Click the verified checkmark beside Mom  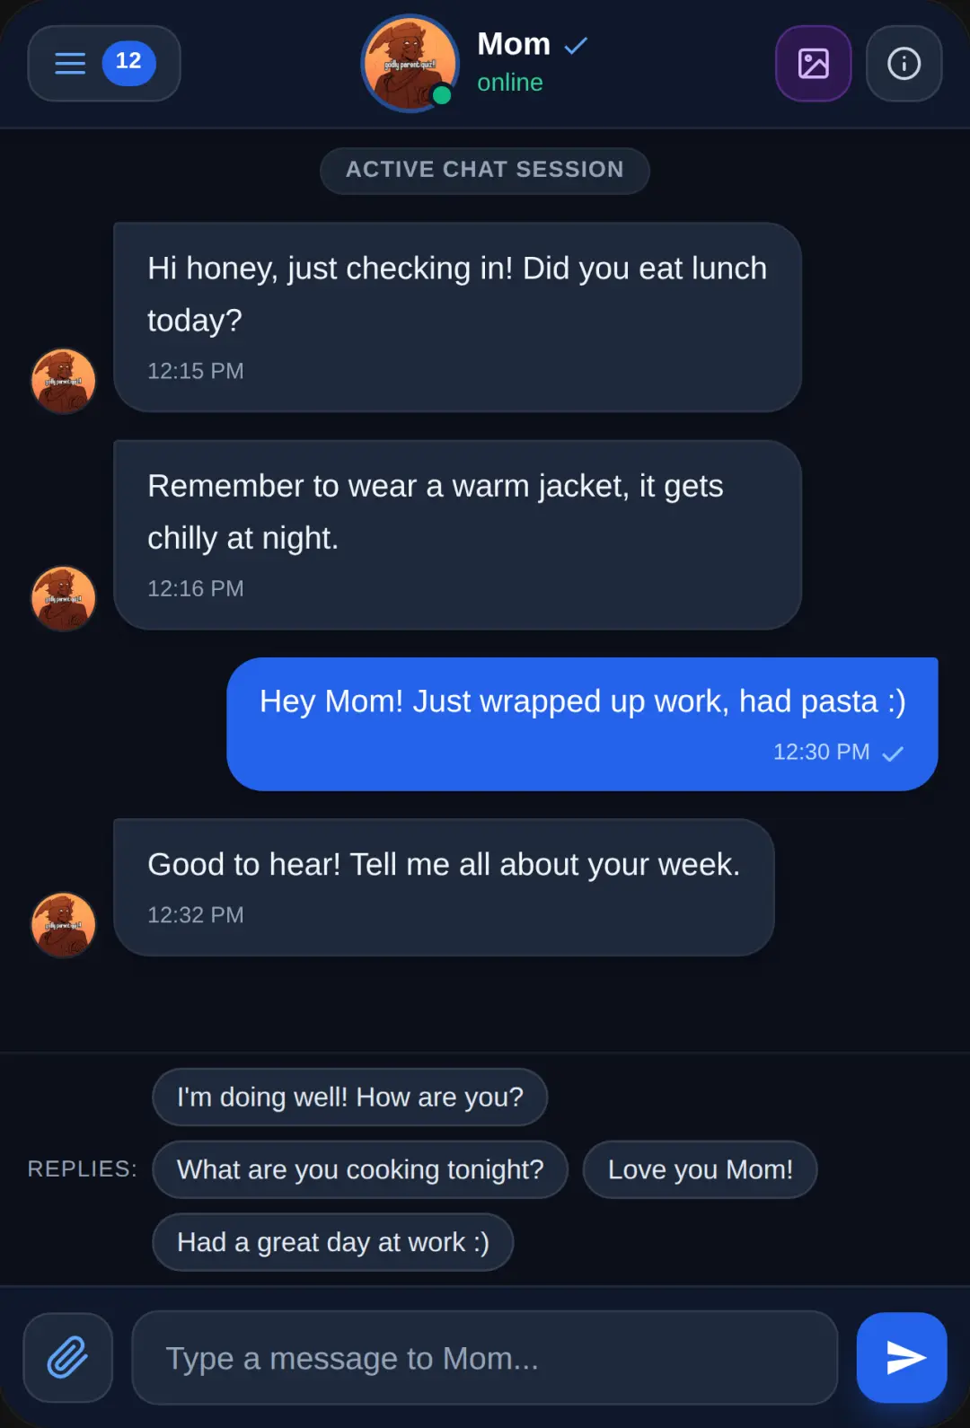(x=576, y=45)
